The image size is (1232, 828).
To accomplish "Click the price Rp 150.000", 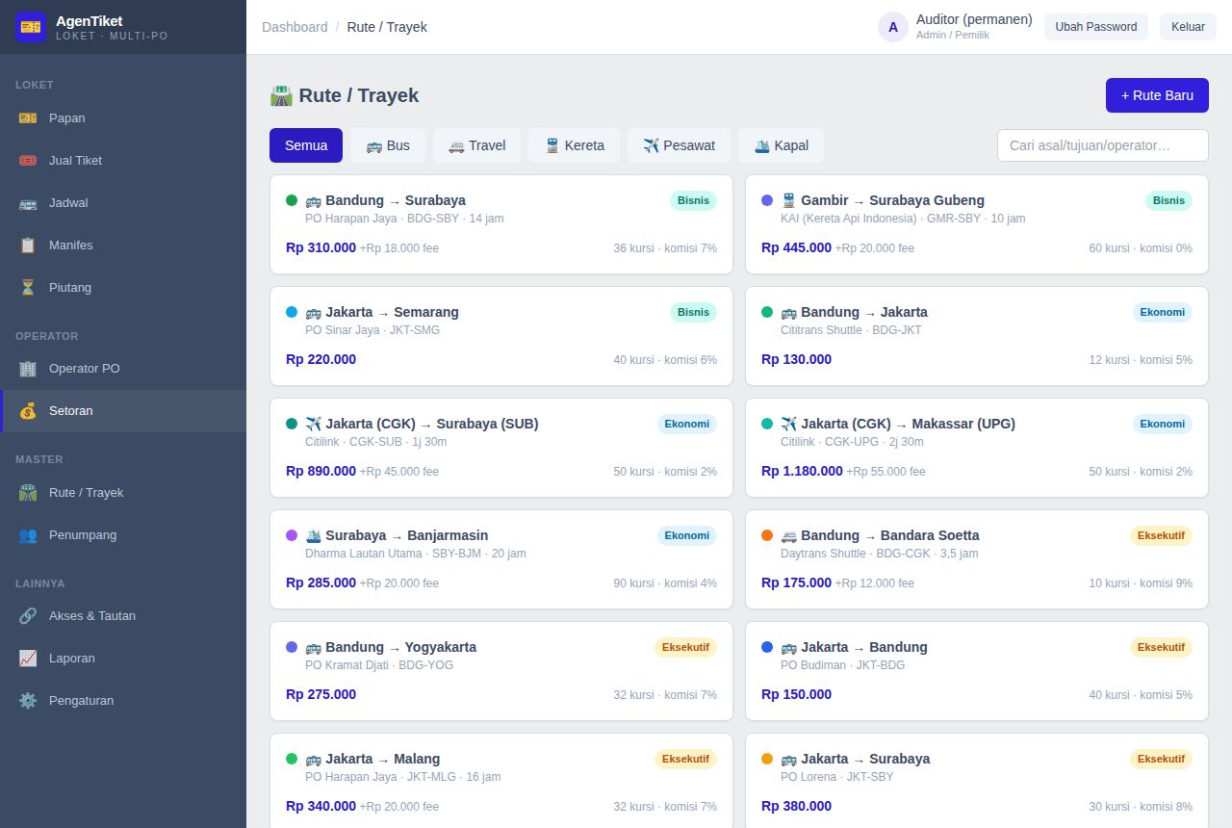I will [796, 694].
